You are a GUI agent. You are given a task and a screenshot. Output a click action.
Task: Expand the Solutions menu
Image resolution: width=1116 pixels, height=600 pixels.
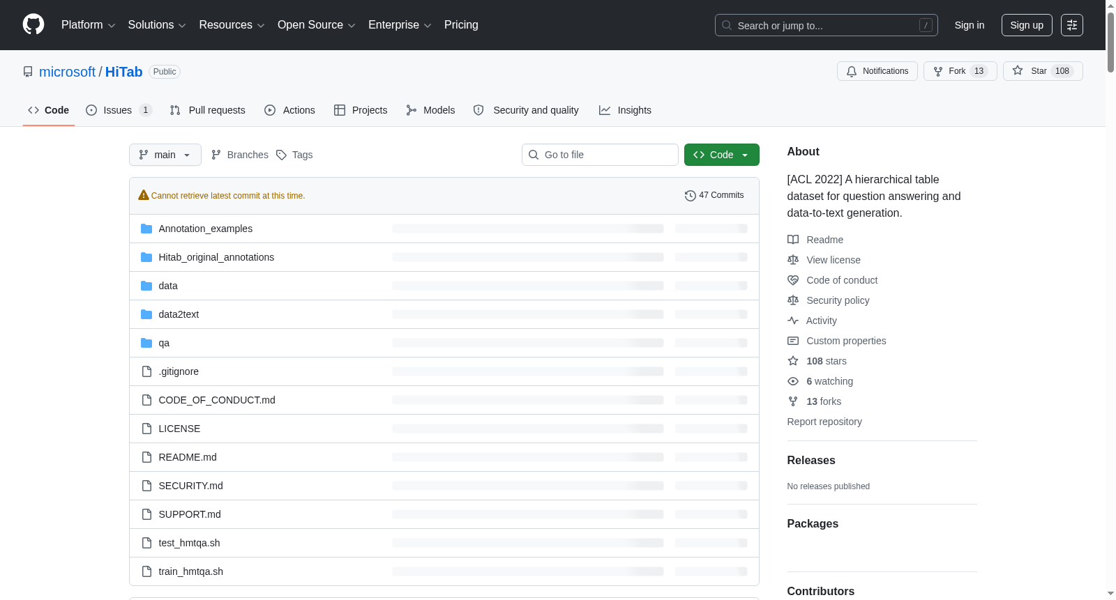coord(157,25)
